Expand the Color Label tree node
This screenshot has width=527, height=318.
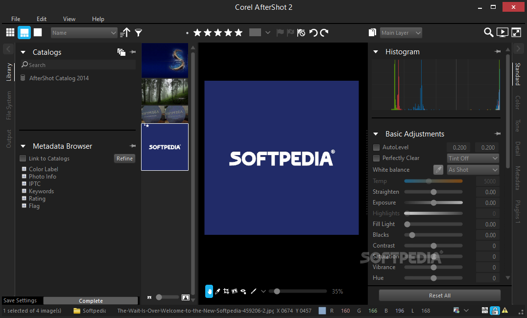click(24, 169)
